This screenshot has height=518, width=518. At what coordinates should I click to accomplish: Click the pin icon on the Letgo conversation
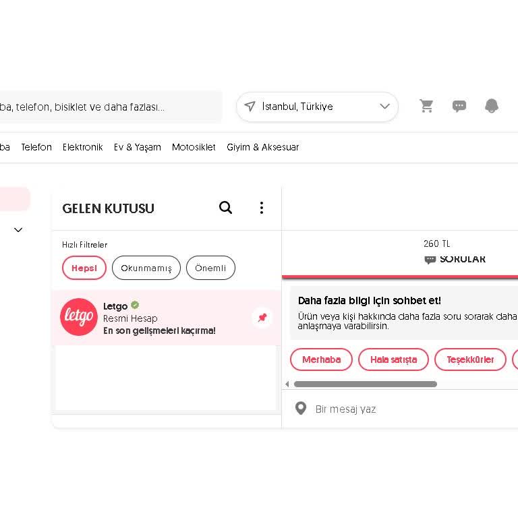[x=262, y=318]
